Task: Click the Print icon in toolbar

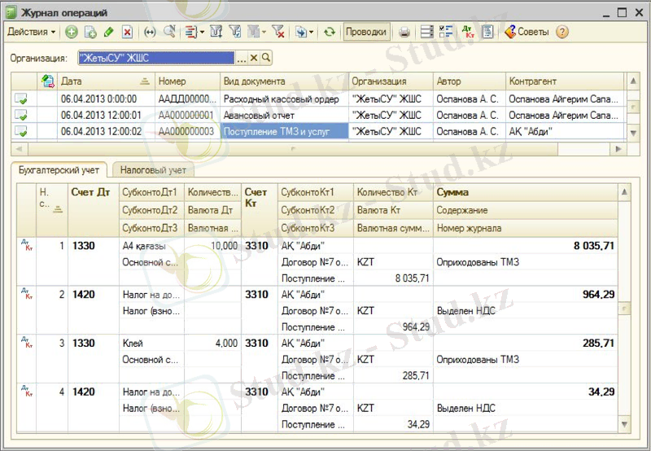Action: (x=404, y=33)
